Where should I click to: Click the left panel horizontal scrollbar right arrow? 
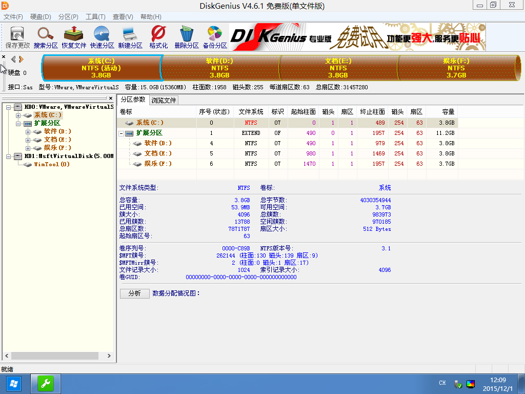[109, 356]
